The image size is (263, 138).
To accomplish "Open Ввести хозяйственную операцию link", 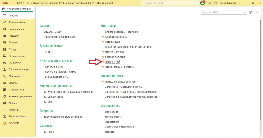I will tap(63, 117).
